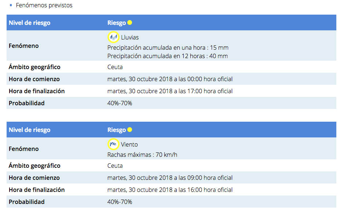Image resolution: width=340 pixels, height=216 pixels.
Task: Click the Fenómenos previstos heading
Action: 44,5
